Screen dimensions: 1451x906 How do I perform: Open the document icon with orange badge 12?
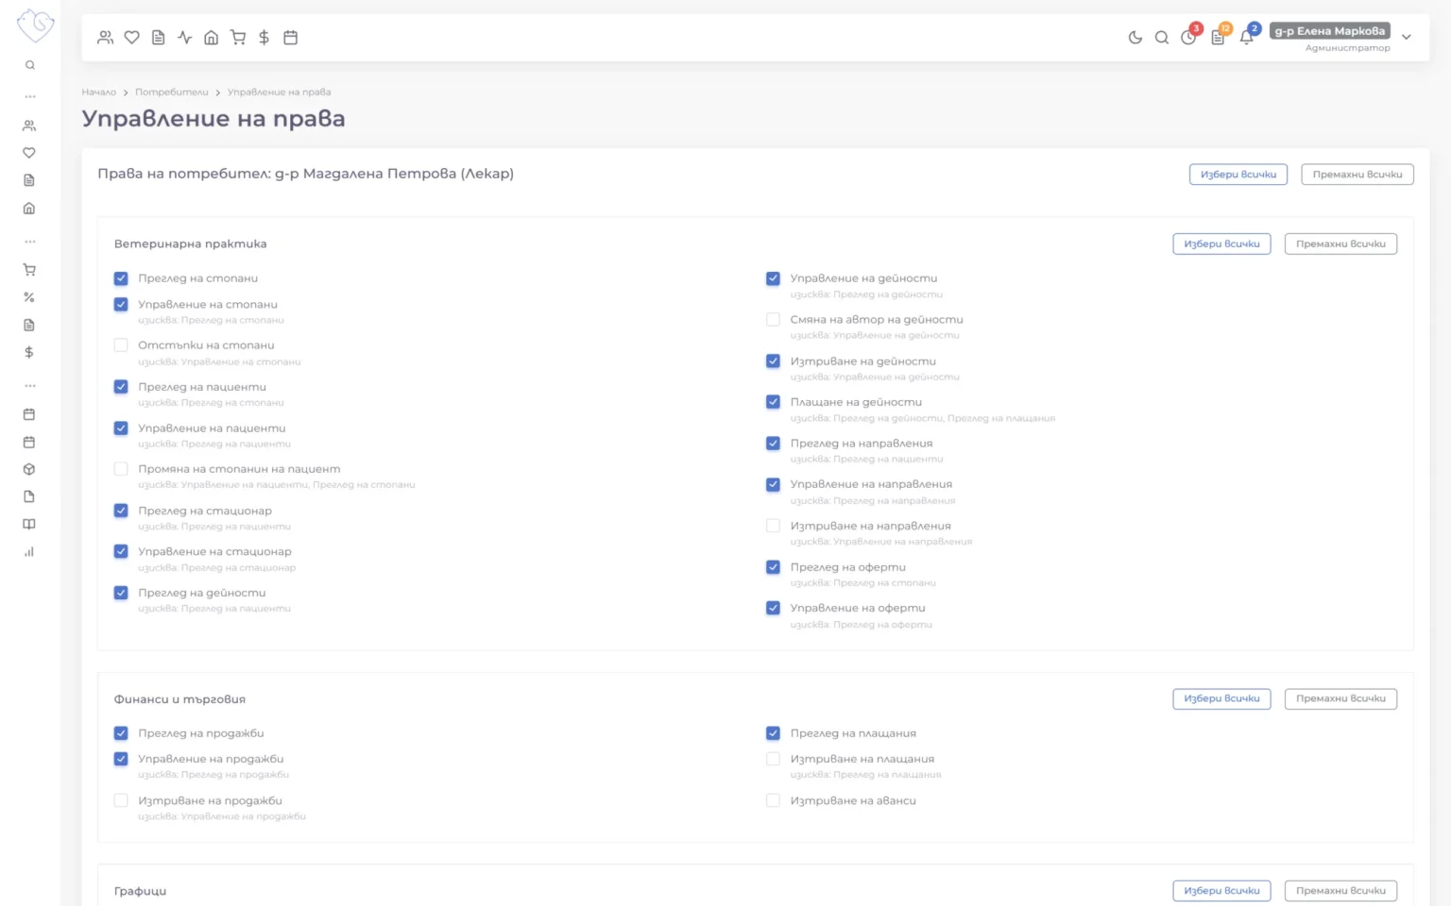coord(1219,37)
